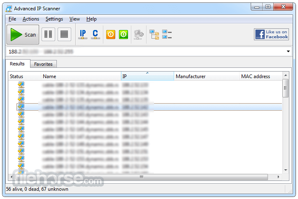Pause the scan
Viewport: 298px width, 199px height.
48,35
